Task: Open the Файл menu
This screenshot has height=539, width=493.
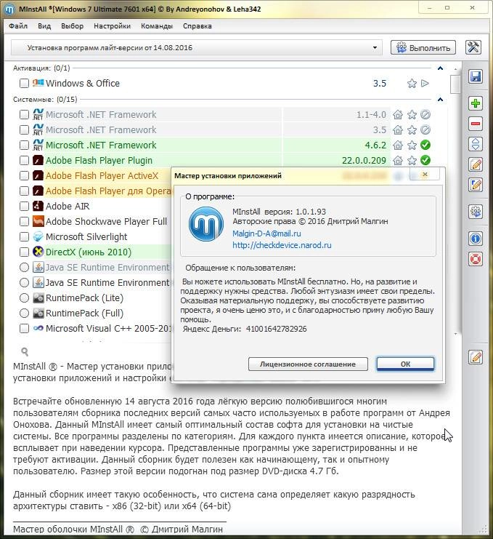Action: pos(18,26)
